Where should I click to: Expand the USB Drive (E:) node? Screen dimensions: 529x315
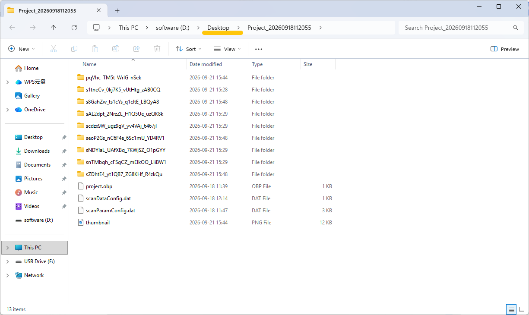pyautogui.click(x=8, y=261)
